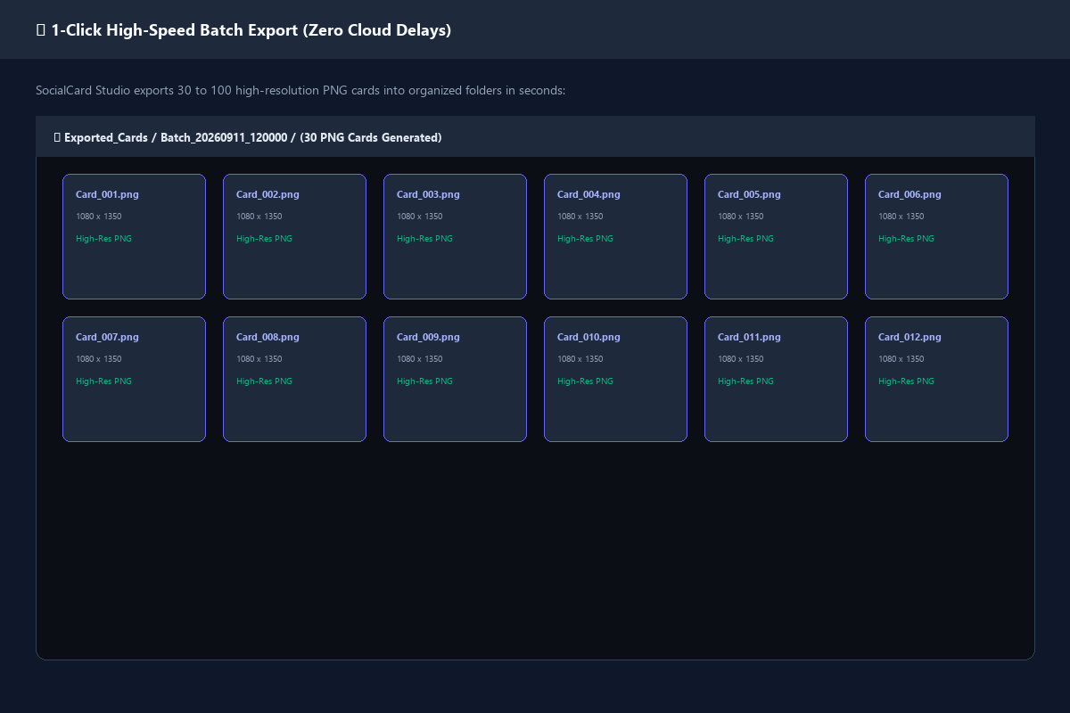Select the Card_011.png card tile
This screenshot has width=1070, height=713.
tap(776, 379)
